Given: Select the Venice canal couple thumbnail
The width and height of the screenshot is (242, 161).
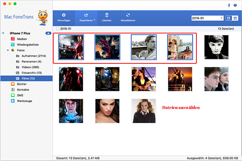Looking at the screenshot, I should pyautogui.click(x=180, y=47).
